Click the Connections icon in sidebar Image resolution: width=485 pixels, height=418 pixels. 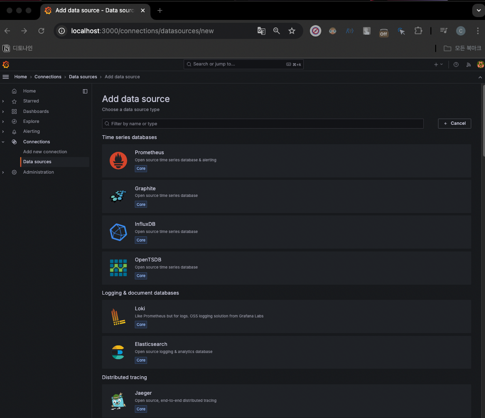tap(14, 141)
